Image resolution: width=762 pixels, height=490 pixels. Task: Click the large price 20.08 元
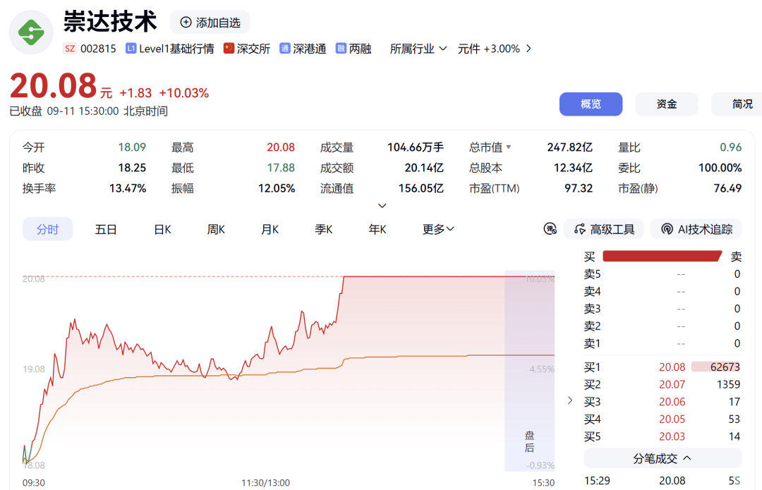click(x=61, y=87)
